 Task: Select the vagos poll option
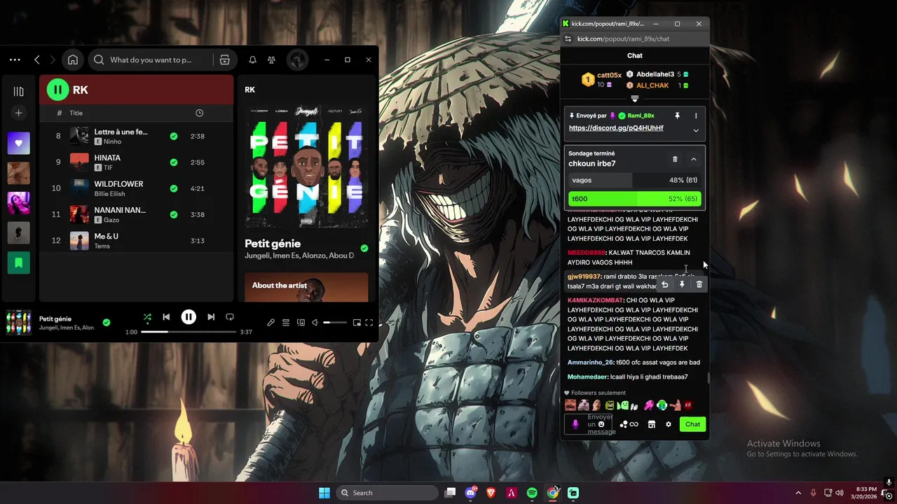[635, 180]
